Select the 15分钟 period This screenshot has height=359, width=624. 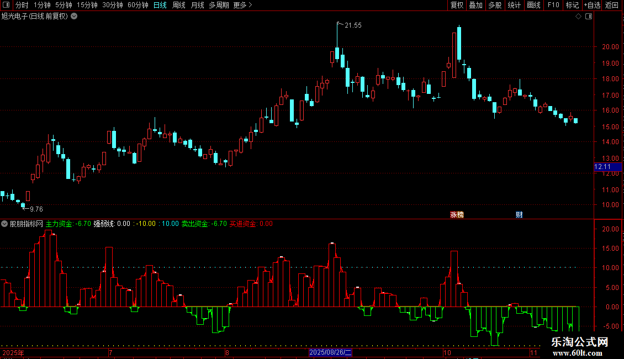pyautogui.click(x=87, y=5)
